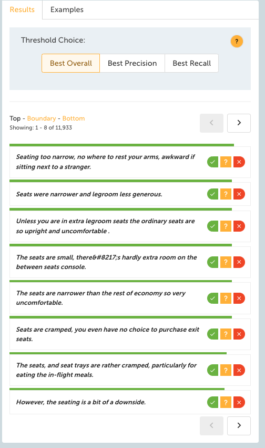265x448 pixels.
Task: Jump to Bottom results link
Action: point(74,118)
